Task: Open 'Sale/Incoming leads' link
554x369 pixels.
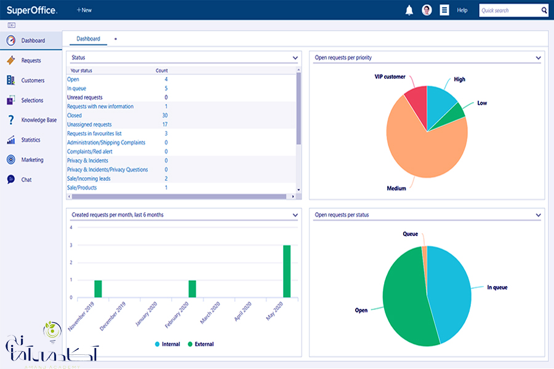Action: point(89,179)
